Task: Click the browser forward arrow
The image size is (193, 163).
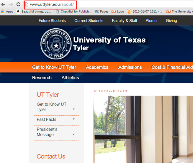Action: coord(11,4)
